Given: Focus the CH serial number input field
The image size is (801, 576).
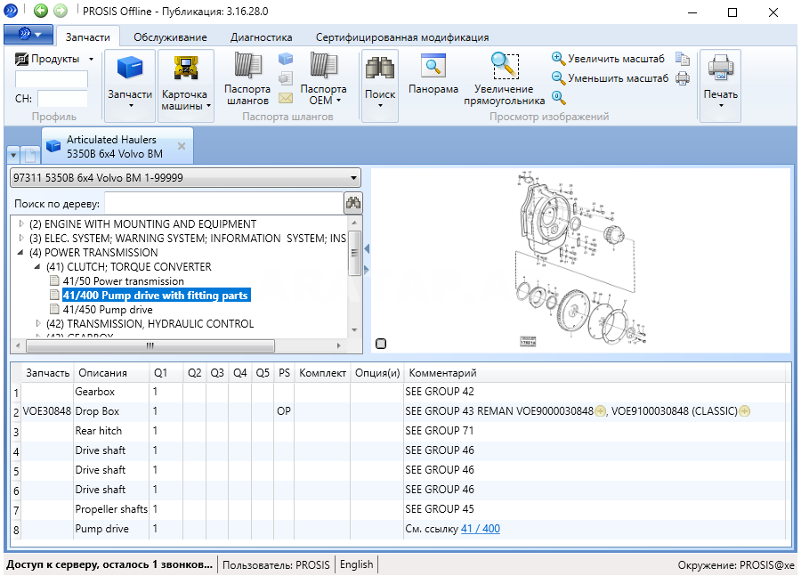Looking at the screenshot, I should pos(62,99).
